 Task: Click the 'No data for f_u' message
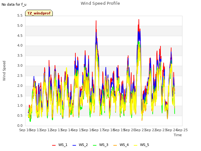click(14, 4)
